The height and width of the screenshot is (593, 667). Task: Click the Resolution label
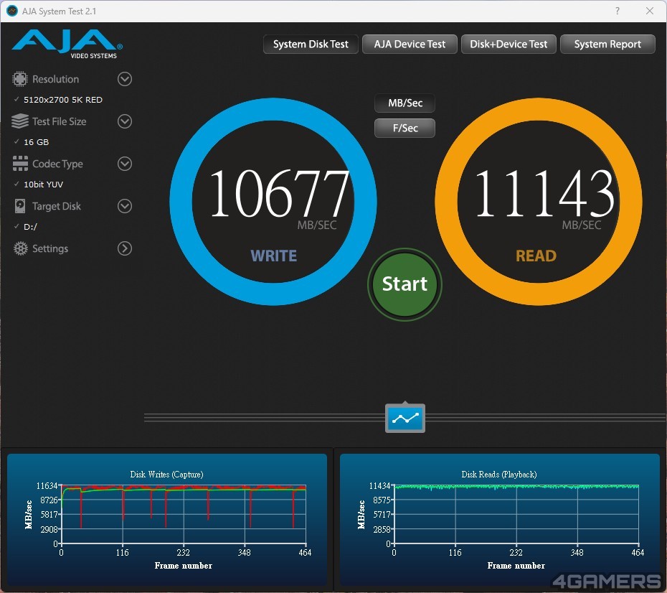pos(56,79)
